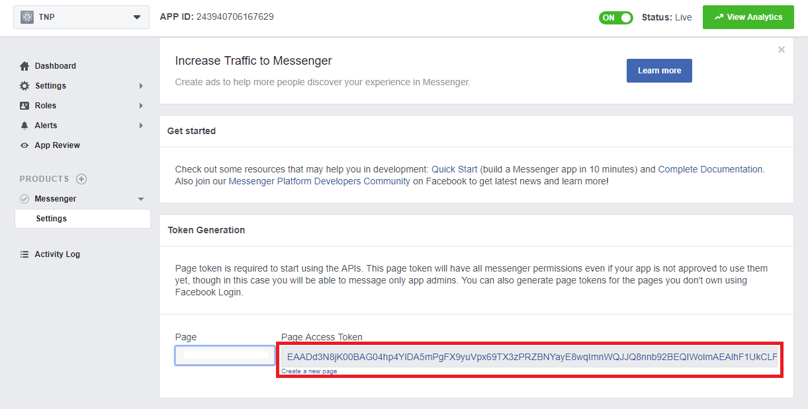Click the Page Access Token field
This screenshot has width=808, height=409.
point(529,357)
